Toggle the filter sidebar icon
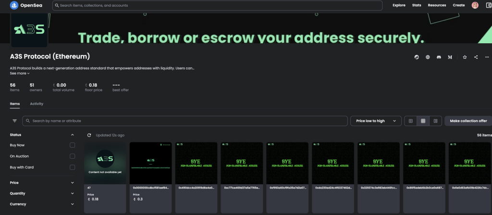The image size is (492, 215). 15,121
